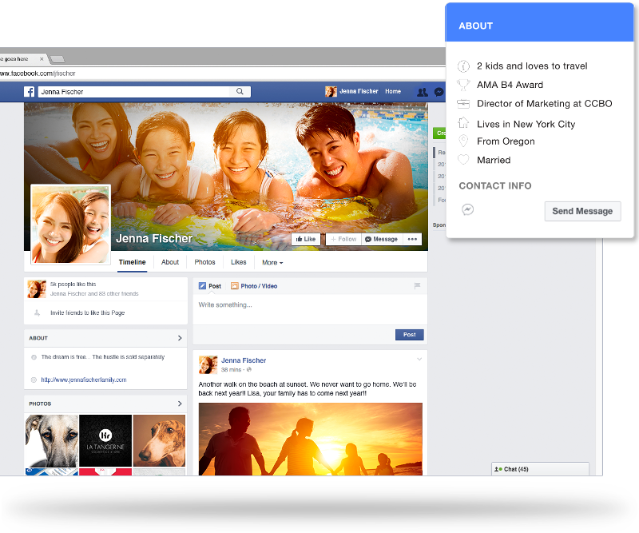Click Invite friends to like this Page
The image size is (639, 533).
[87, 312]
